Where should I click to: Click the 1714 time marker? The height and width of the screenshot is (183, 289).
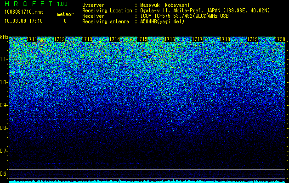pos(115,39)
